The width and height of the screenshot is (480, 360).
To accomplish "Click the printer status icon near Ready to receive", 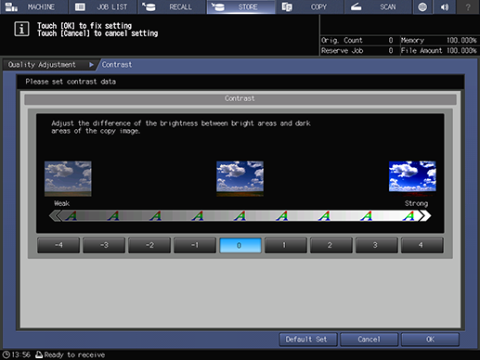I will point(39,354).
